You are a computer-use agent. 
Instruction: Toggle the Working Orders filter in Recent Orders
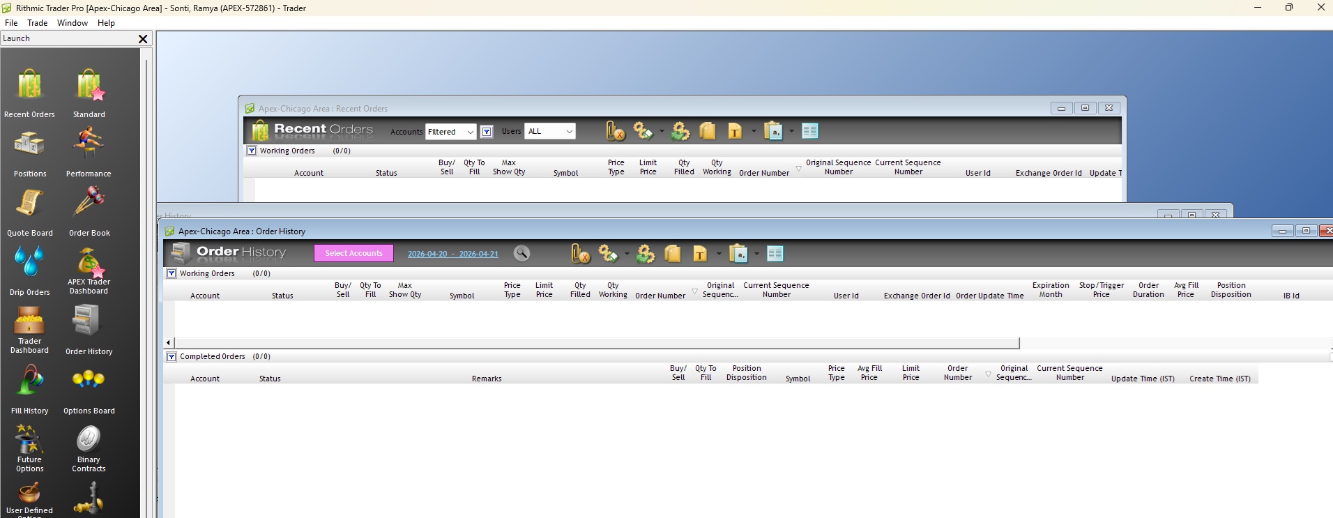(252, 151)
